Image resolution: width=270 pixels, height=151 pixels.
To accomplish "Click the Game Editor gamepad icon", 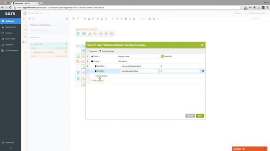I will (x=3, y=39).
